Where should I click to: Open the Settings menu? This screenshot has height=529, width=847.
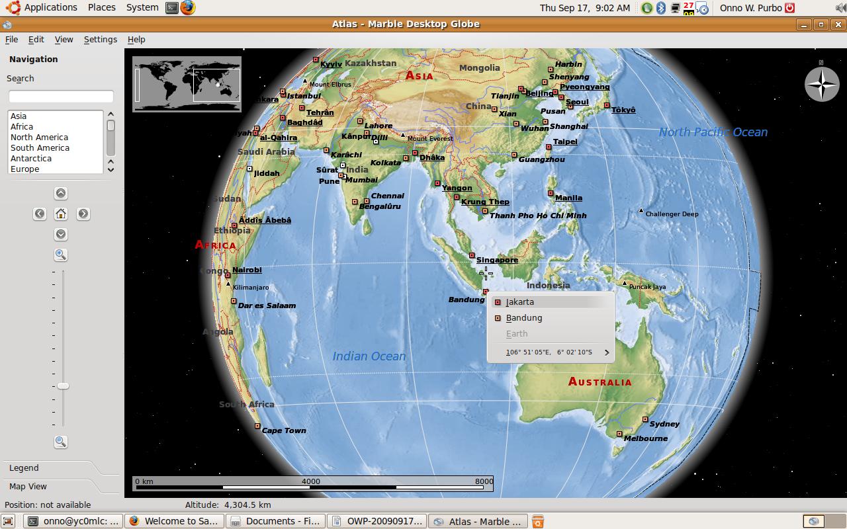100,40
